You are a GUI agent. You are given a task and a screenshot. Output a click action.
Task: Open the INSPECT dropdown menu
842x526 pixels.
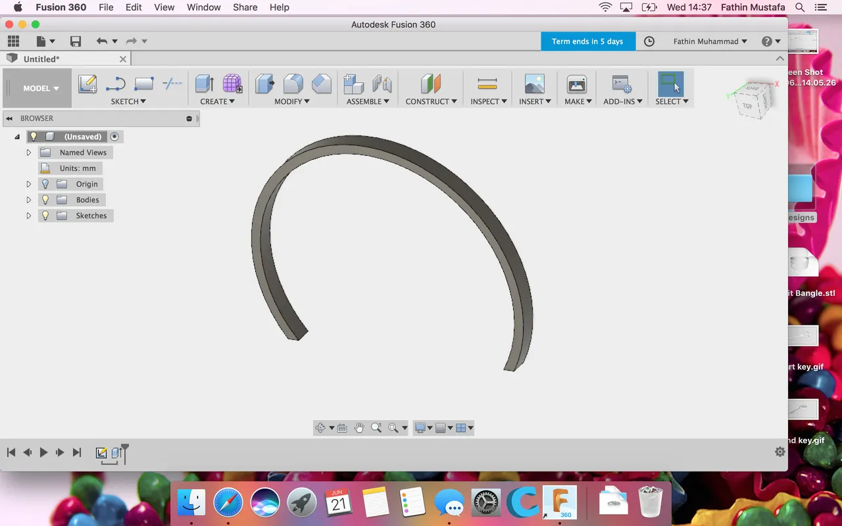(x=489, y=101)
